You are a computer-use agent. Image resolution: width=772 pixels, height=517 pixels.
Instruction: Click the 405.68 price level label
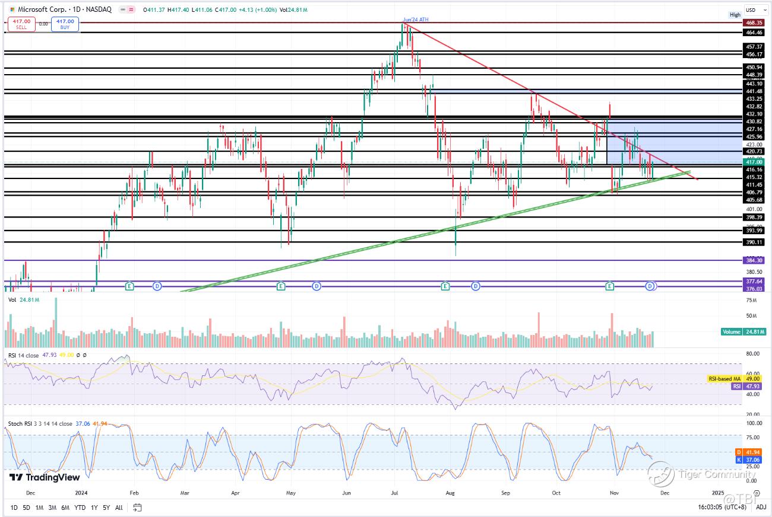click(754, 200)
